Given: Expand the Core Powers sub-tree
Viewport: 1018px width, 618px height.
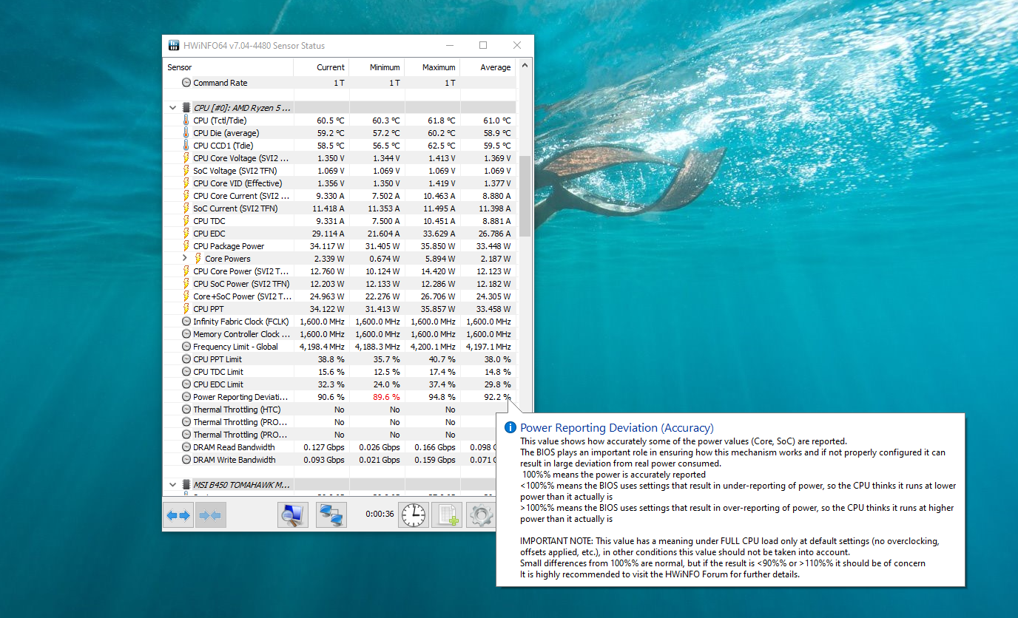Looking at the screenshot, I should 185,259.
